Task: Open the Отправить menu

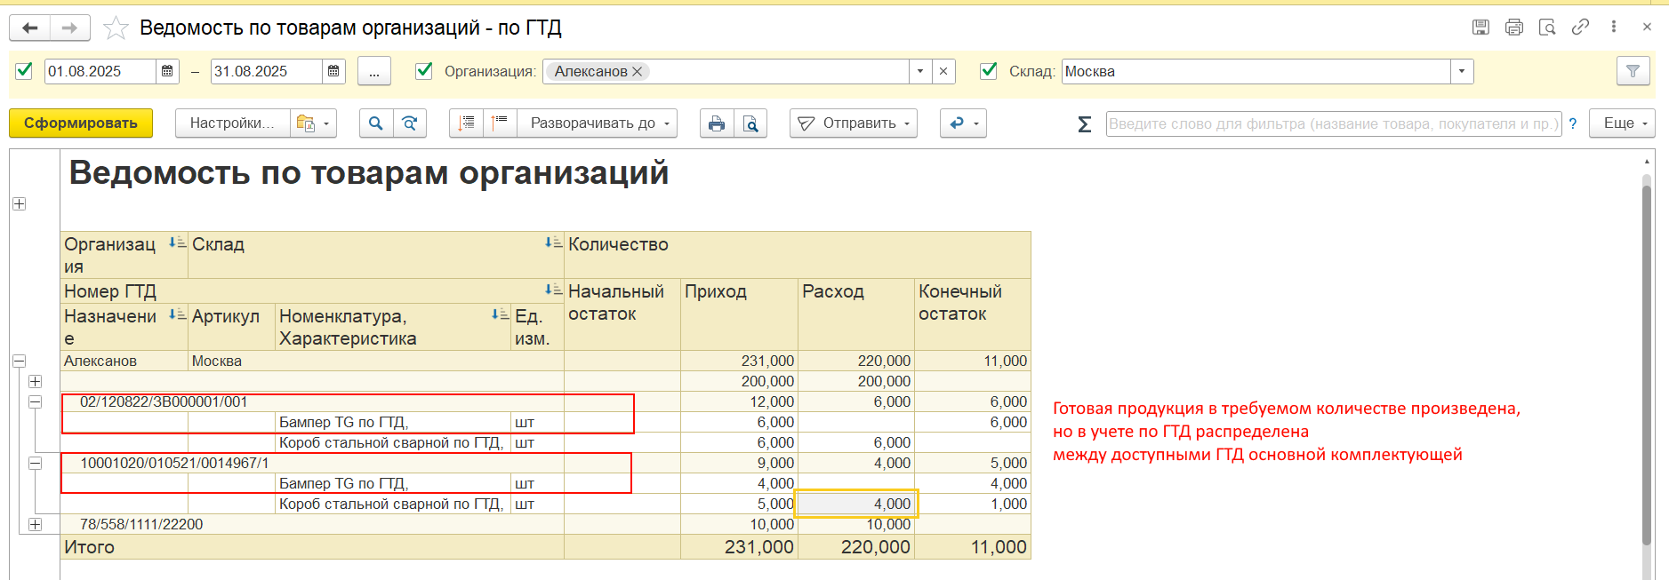Action: pyautogui.click(x=853, y=123)
